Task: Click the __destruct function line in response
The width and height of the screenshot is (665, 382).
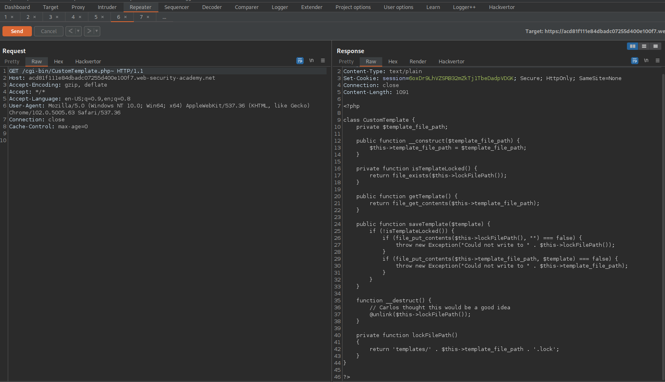Action: click(394, 301)
